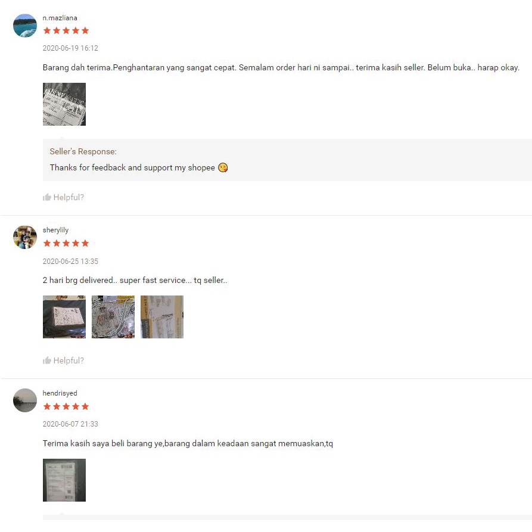This screenshot has width=532, height=532.
Task: Click n.mazliana's profile avatar
Action: coord(25,26)
